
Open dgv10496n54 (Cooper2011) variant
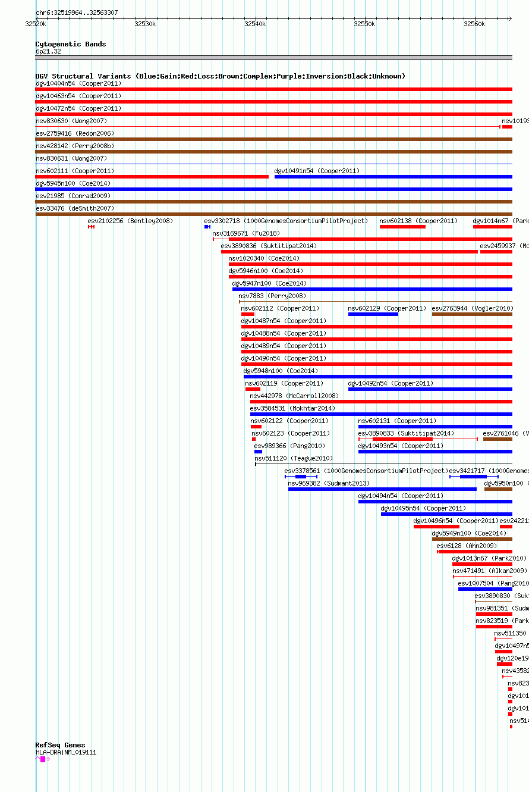(436, 527)
